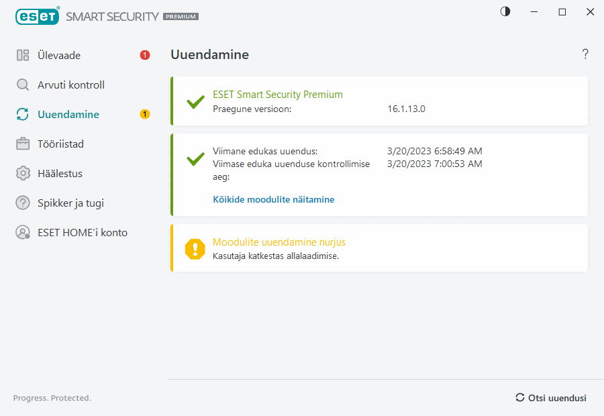
Task: Click the Uuendamine refresh arrows icon
Action: coord(23,115)
